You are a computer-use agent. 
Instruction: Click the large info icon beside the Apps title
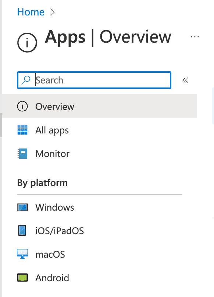27,43
